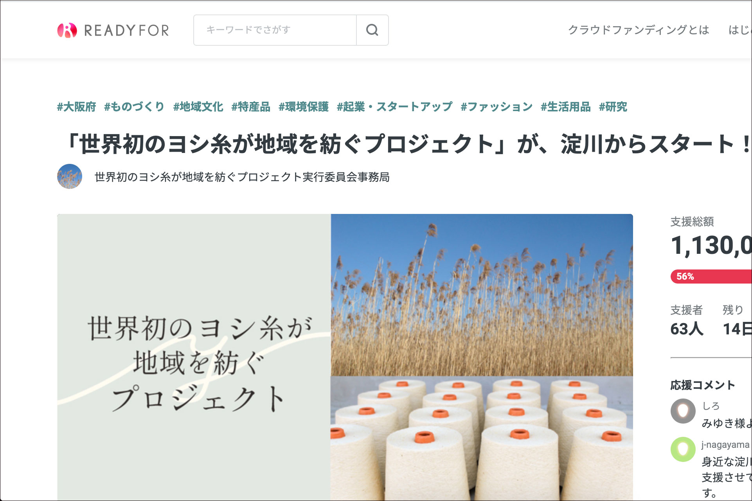Open the クラウドファンディングとは menu item

click(x=639, y=30)
